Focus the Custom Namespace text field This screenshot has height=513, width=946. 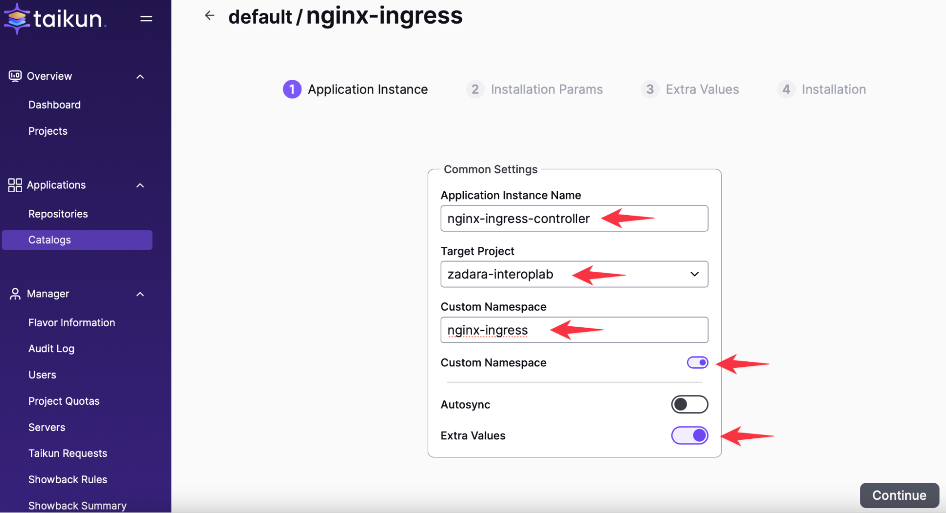[574, 330]
